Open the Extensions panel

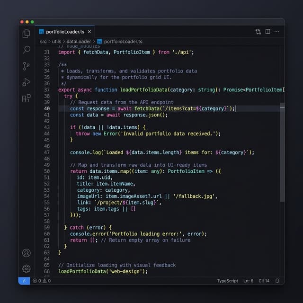pos(27,98)
